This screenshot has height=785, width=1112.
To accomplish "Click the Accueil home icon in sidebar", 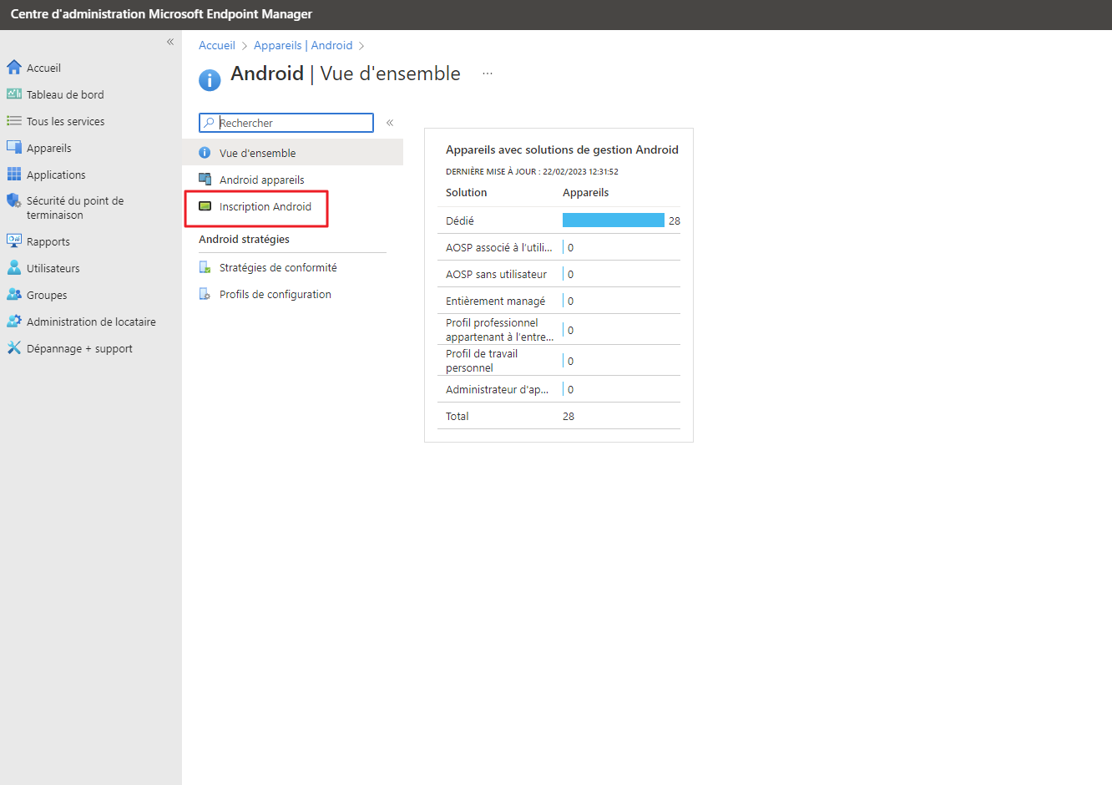I will tap(14, 68).
